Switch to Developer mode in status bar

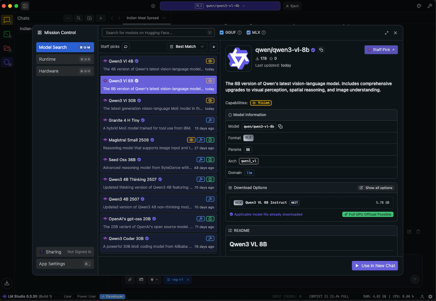[112, 296]
